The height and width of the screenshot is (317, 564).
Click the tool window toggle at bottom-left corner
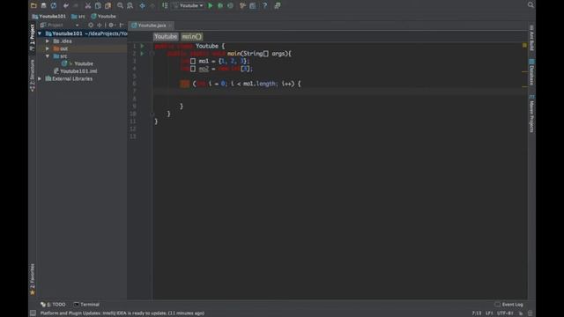(33, 313)
